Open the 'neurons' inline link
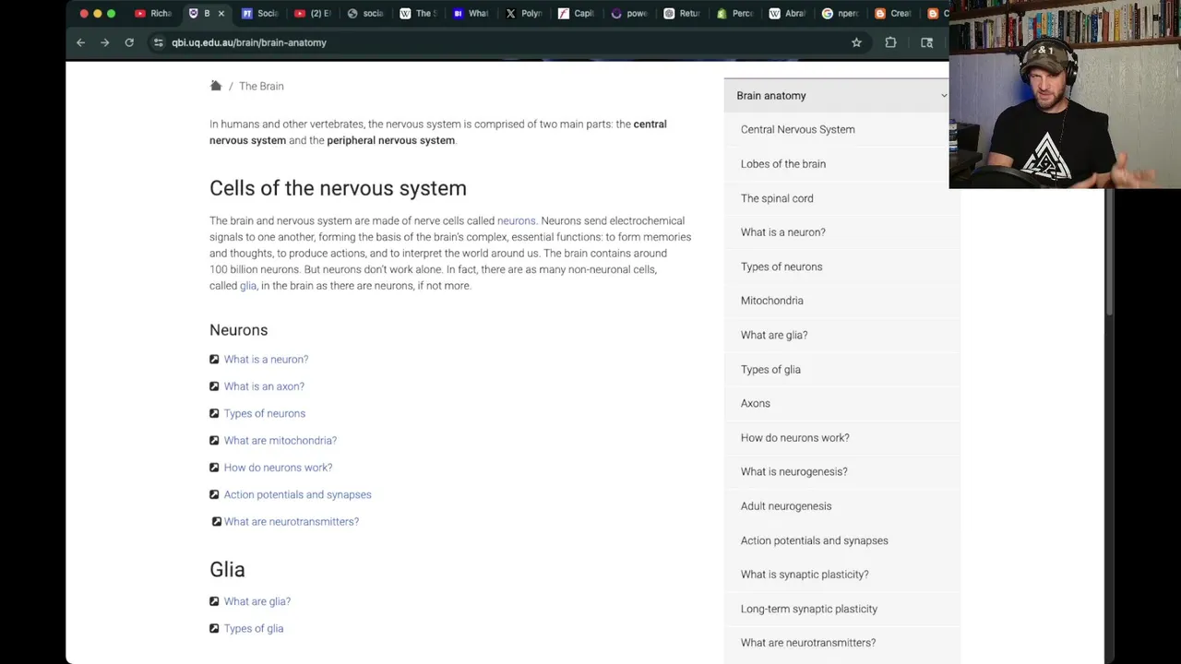The width and height of the screenshot is (1181, 664). 516,221
